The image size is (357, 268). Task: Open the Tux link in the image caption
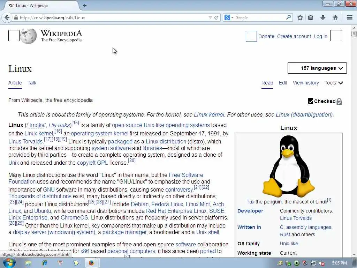(250, 202)
